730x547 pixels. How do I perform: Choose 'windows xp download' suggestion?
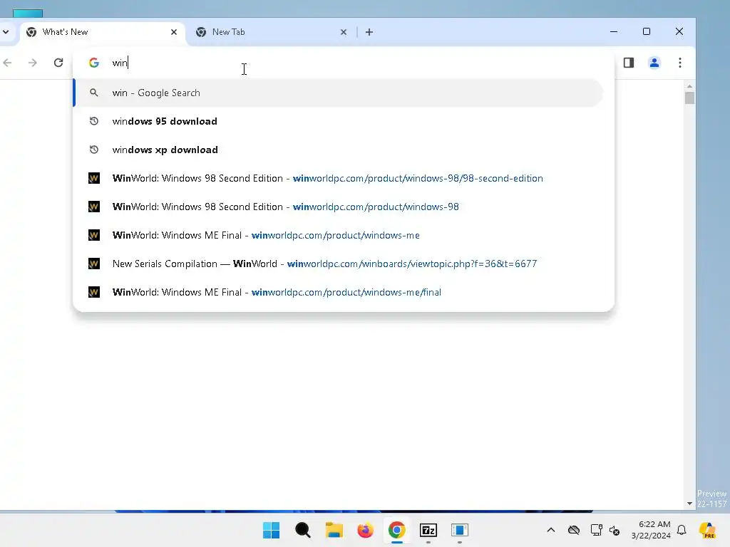(x=339, y=150)
